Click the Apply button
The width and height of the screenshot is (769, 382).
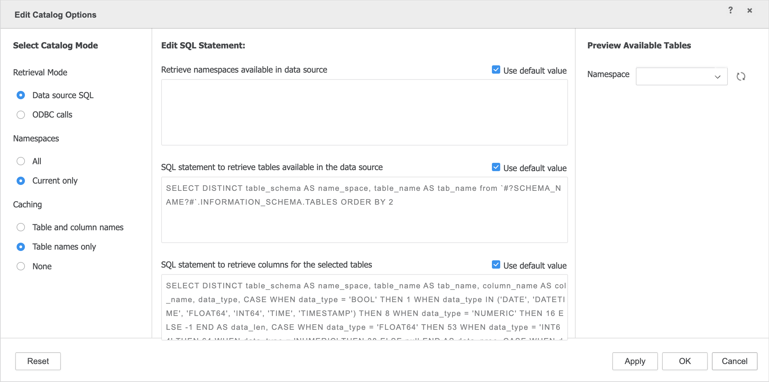click(x=634, y=361)
